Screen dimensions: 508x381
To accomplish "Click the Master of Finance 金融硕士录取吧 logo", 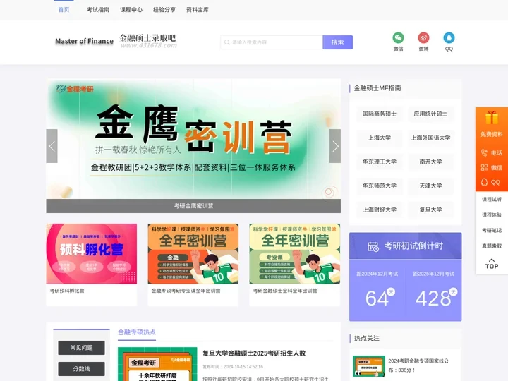I will (x=116, y=41).
